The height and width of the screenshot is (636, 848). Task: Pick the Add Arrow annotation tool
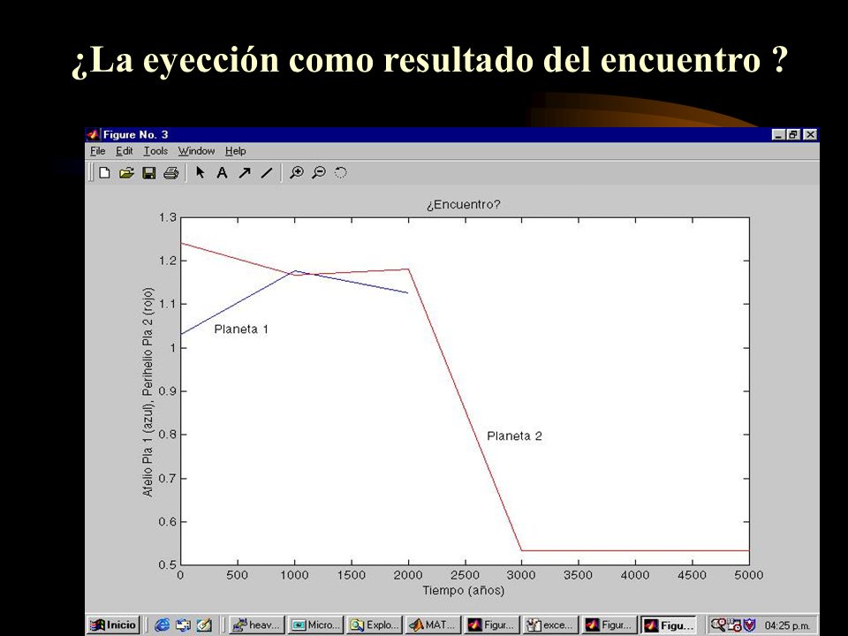245,173
